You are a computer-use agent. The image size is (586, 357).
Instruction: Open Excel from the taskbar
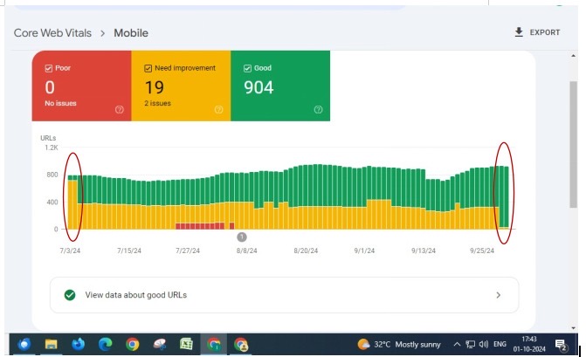(x=186, y=344)
